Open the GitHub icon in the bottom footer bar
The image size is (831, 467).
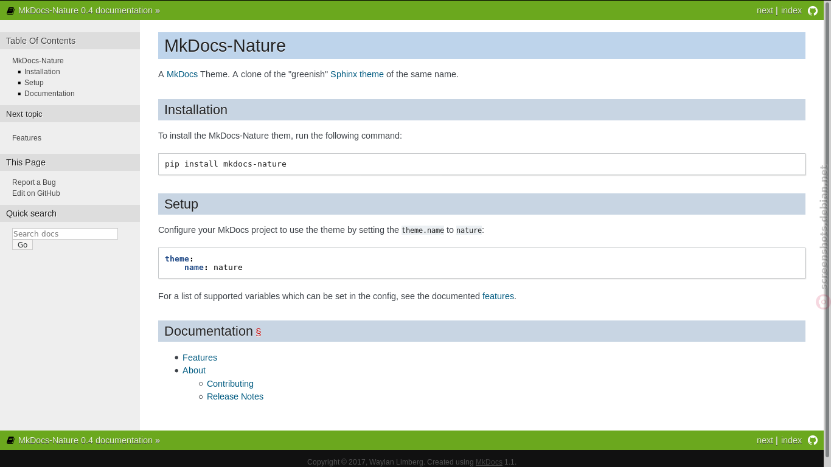pos(813,441)
